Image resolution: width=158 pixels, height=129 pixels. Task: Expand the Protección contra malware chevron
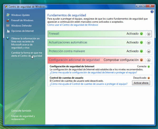point(149,51)
